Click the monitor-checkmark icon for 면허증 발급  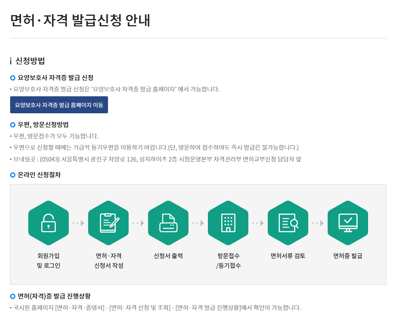[348, 223]
